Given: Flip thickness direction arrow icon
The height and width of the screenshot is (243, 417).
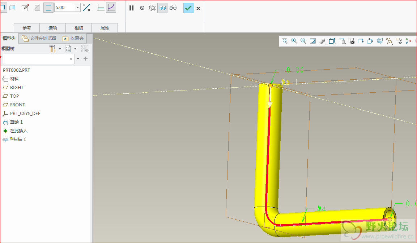Looking at the screenshot, I should coord(86,8).
